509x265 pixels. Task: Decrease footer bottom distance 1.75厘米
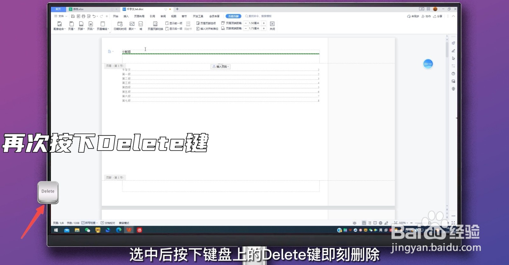click(246, 29)
